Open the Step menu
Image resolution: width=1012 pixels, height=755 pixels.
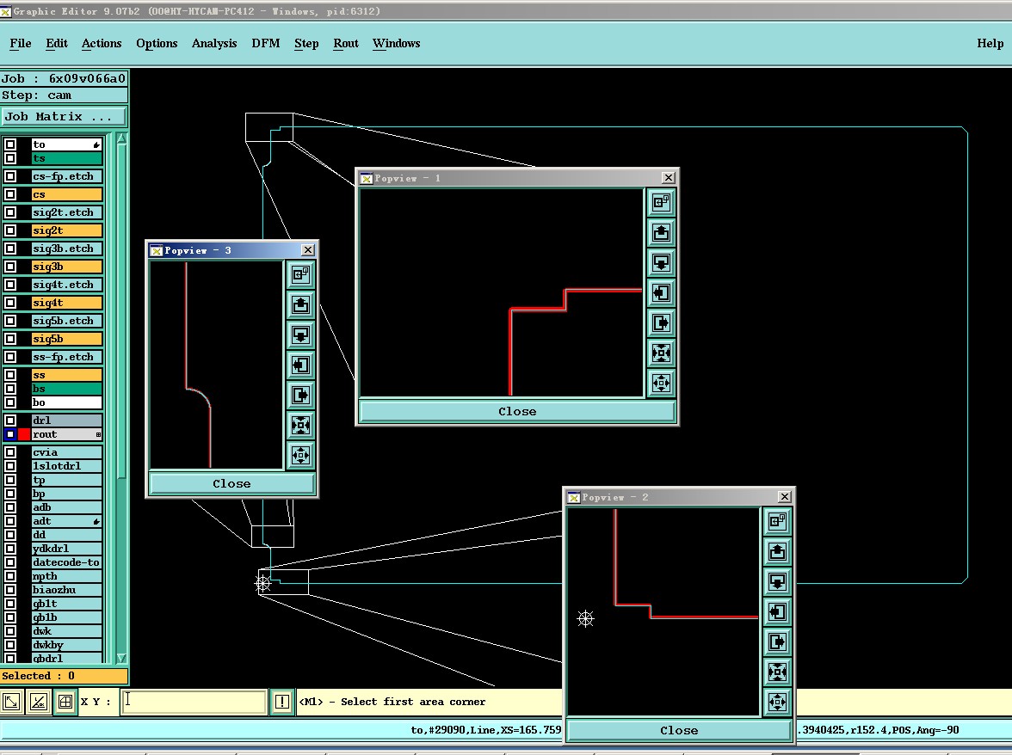tap(306, 43)
